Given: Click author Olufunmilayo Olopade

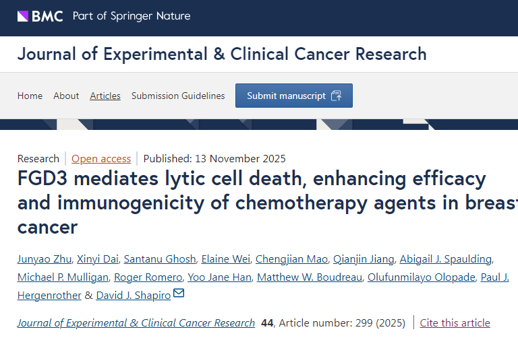Looking at the screenshot, I should click(x=420, y=277).
